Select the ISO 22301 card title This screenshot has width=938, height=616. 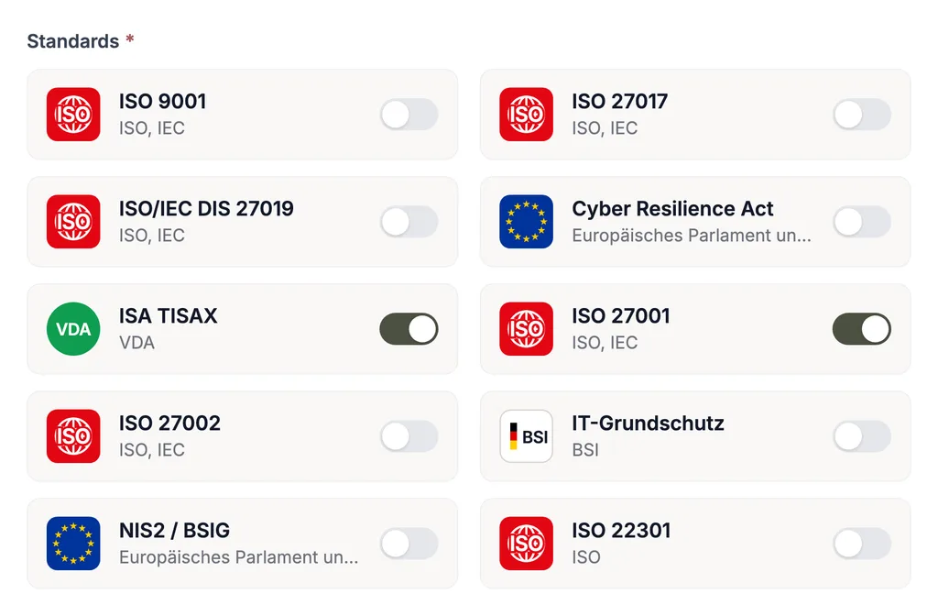click(621, 531)
